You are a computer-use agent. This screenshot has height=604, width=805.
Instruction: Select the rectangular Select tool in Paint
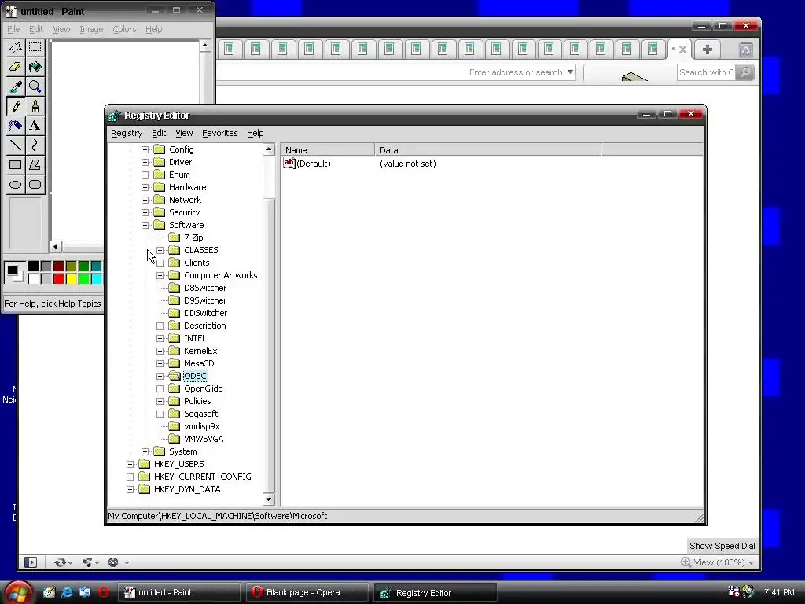click(35, 47)
